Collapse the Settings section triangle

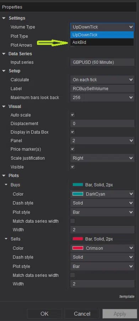pyautogui.click(x=4, y=18)
